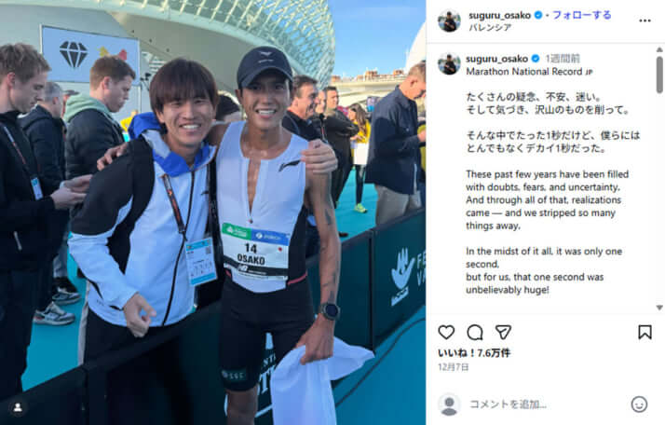Show tagged people icon on photo

[18, 407]
